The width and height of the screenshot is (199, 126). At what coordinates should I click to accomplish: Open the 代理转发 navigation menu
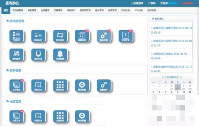tap(125, 10)
